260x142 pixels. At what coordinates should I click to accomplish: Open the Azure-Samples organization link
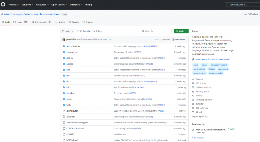click(x=13, y=14)
